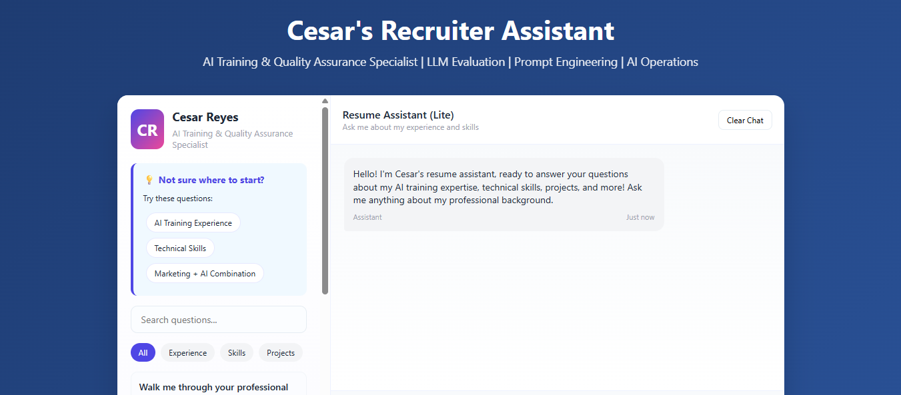Select the Technical Skills suggested question

pyautogui.click(x=180, y=248)
